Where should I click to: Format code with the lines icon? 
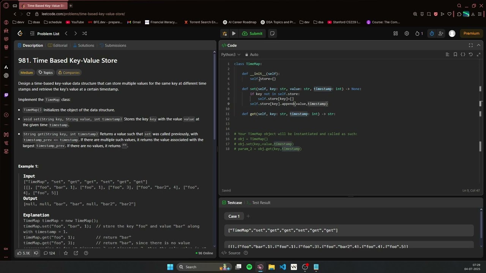click(x=447, y=55)
